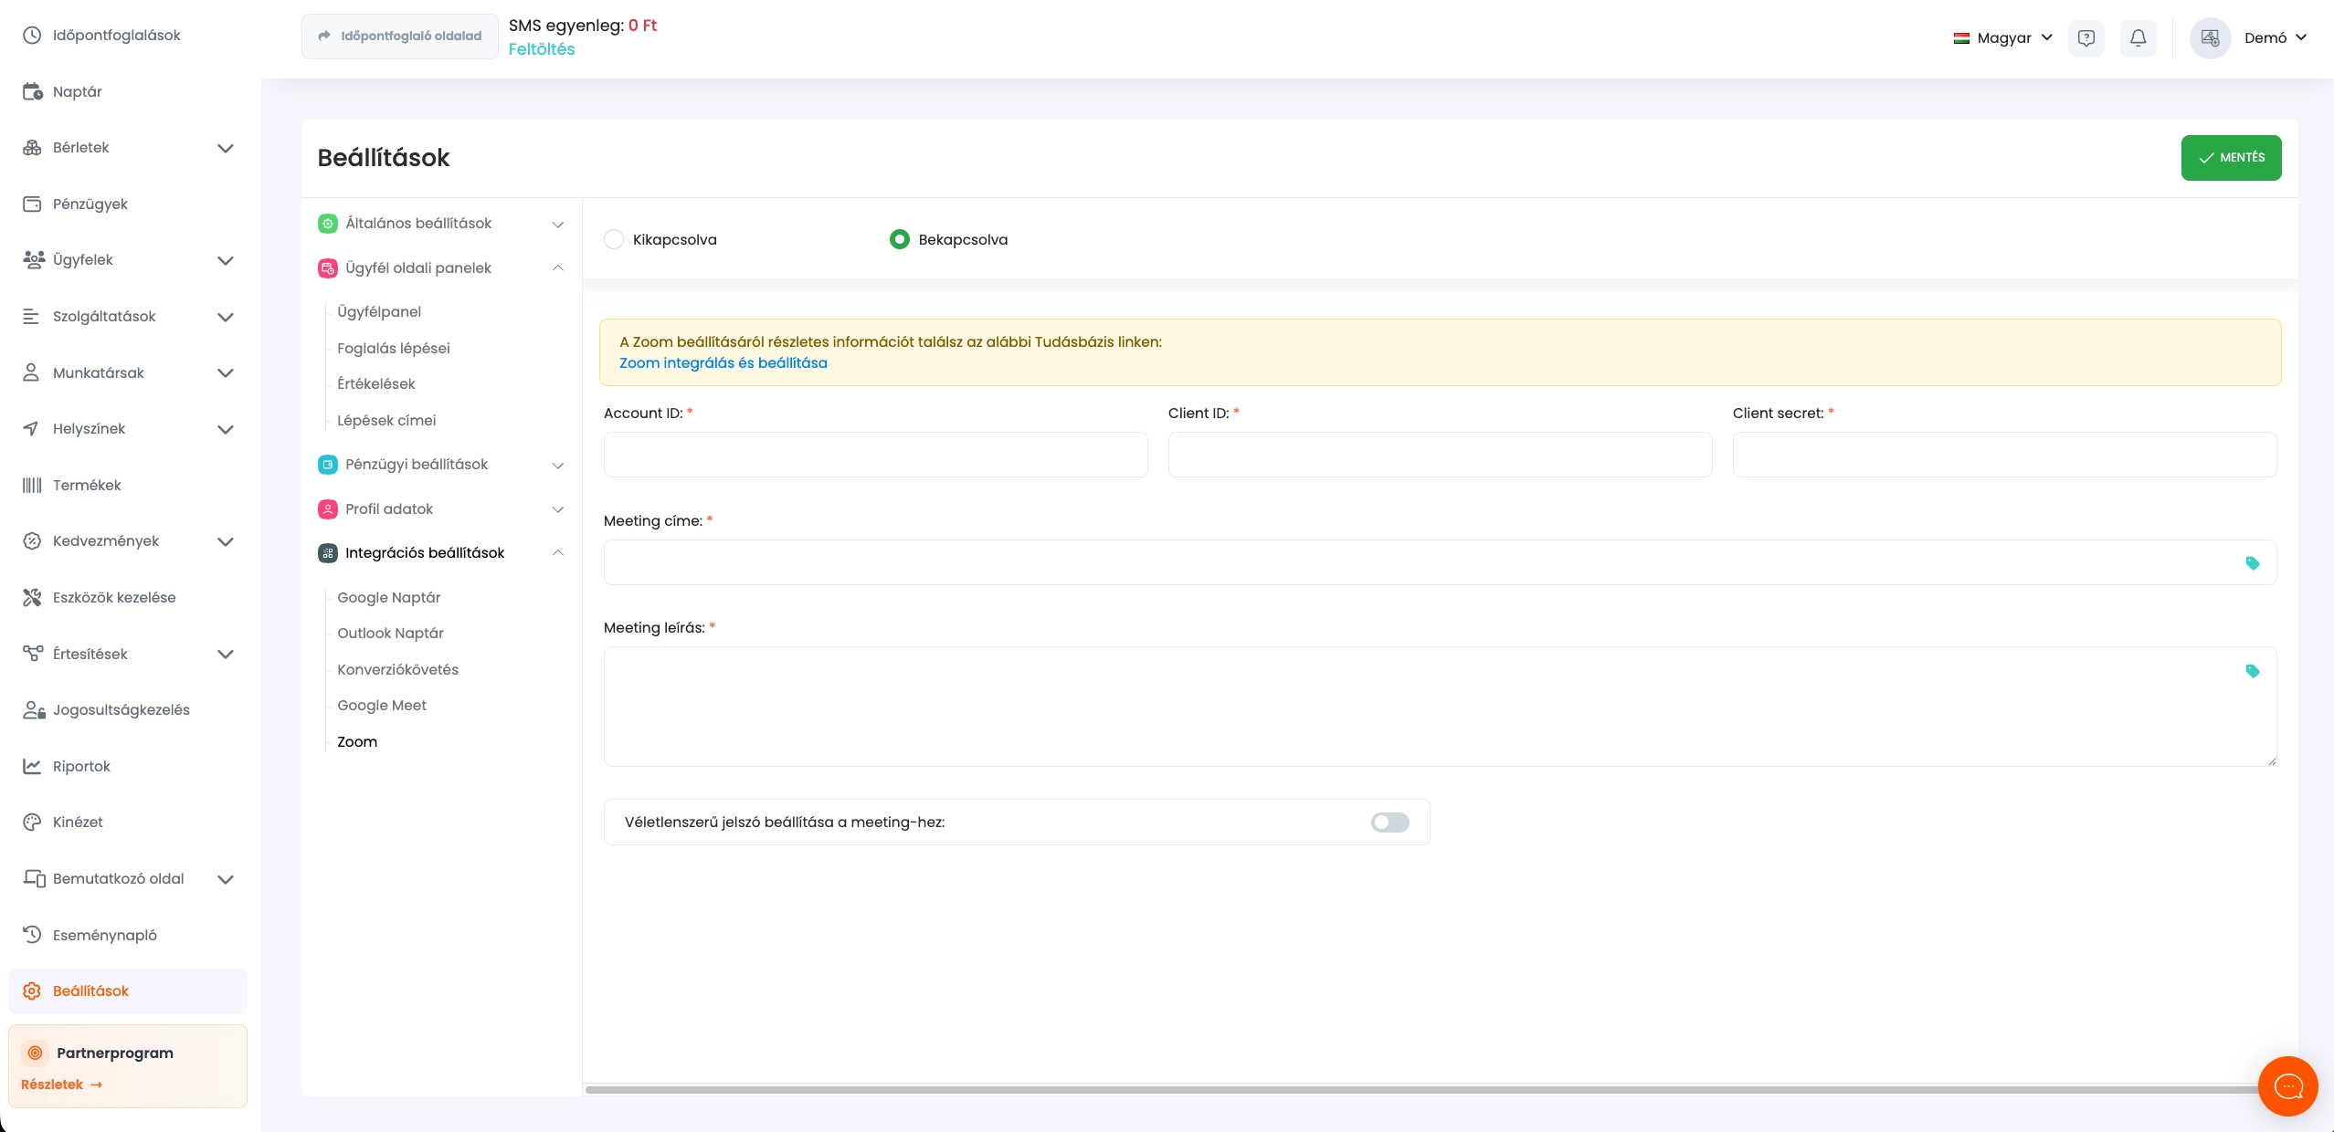Screen dimensions: 2334x1132
Task: Click the tag icon in Meeting leírás field
Action: (x=2252, y=671)
